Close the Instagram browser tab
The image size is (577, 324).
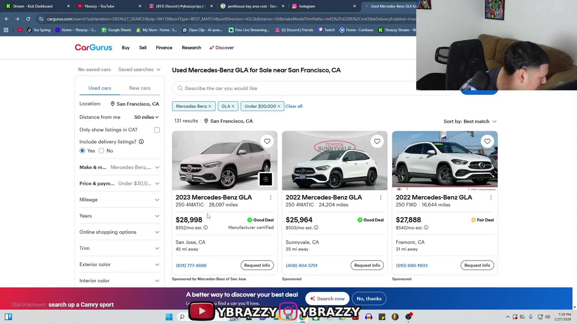pos(354,6)
